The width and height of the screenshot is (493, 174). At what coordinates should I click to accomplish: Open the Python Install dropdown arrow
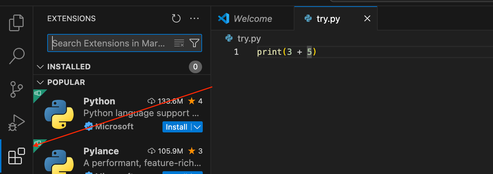(x=197, y=127)
